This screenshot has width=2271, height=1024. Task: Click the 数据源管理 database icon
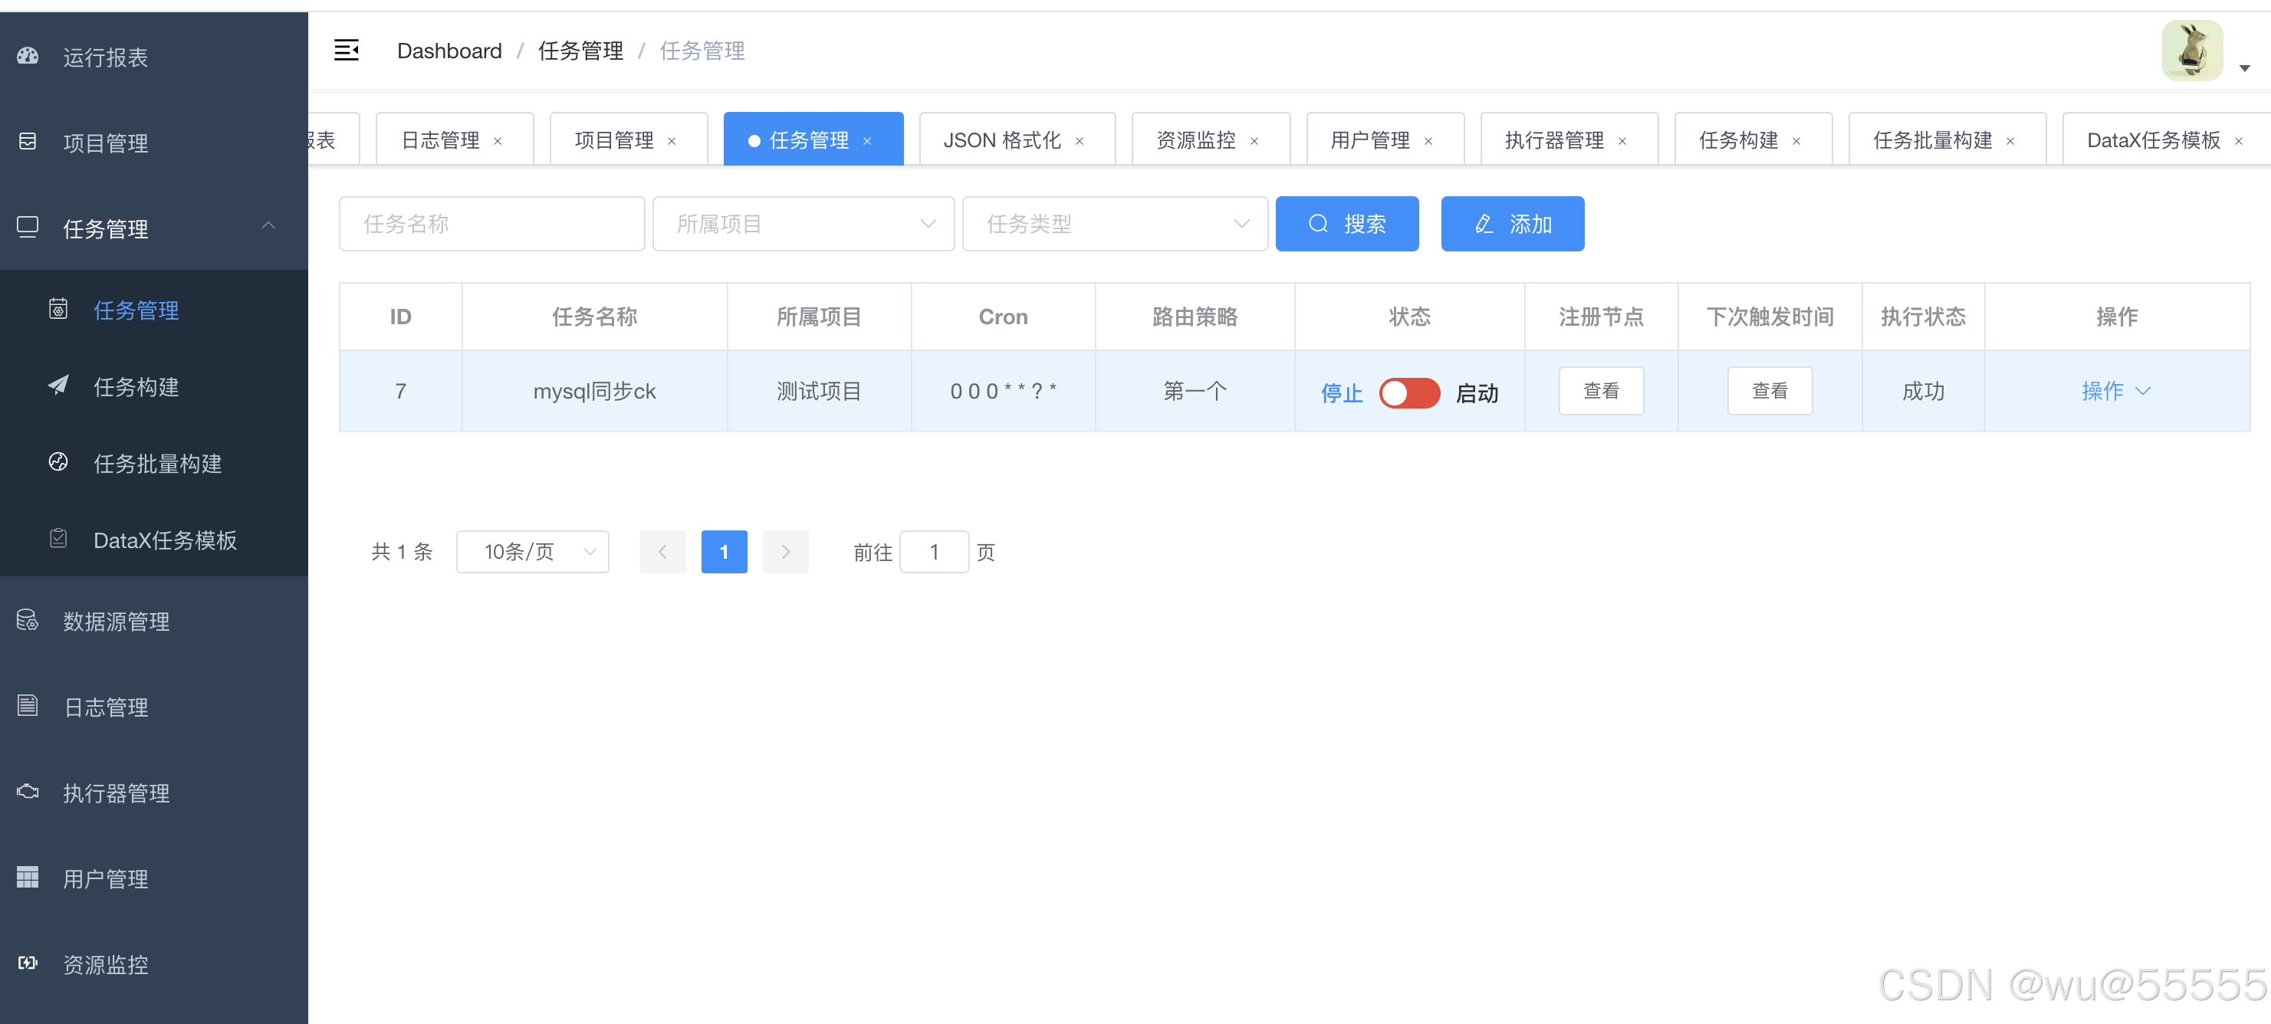(28, 620)
